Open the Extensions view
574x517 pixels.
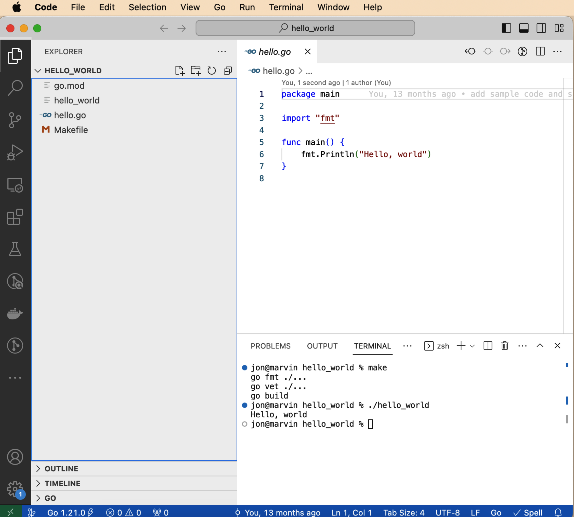[x=15, y=217]
